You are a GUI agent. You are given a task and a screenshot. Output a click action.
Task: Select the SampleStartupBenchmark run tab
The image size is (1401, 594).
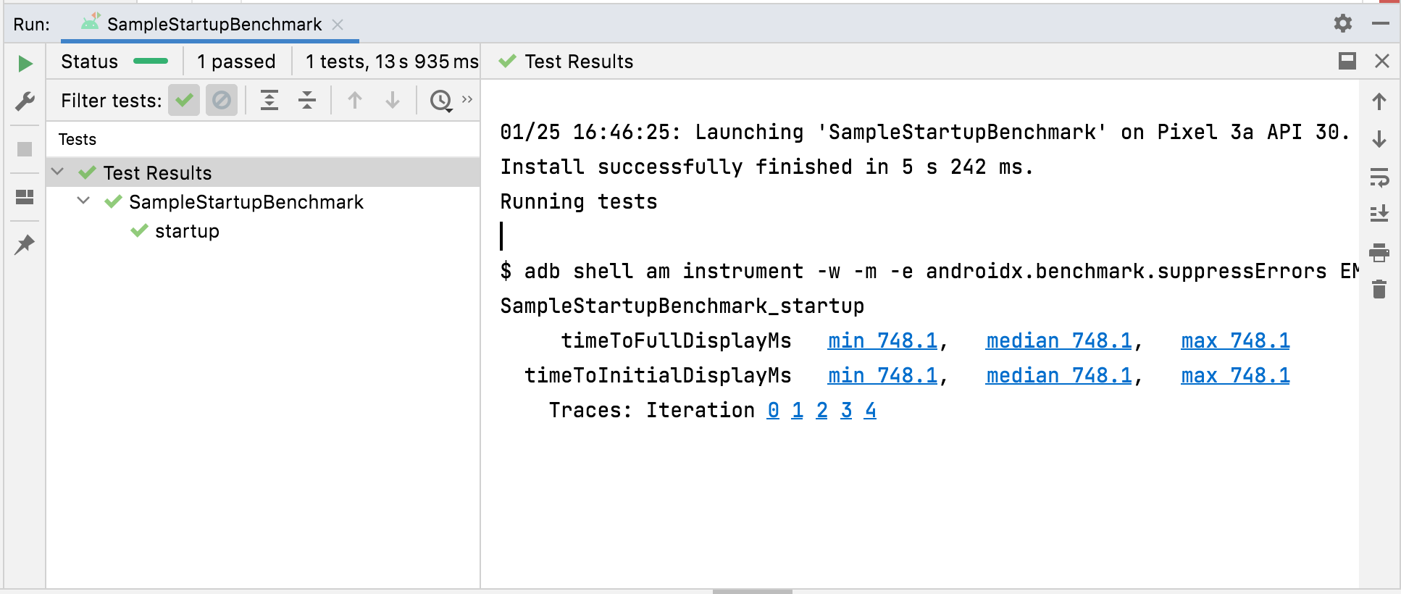pyautogui.click(x=214, y=25)
